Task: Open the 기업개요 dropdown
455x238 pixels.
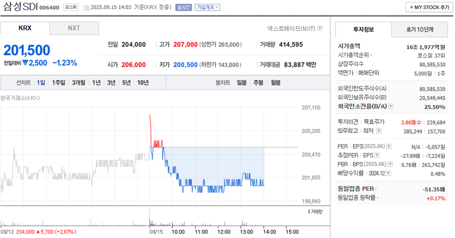Action: tap(207, 7)
